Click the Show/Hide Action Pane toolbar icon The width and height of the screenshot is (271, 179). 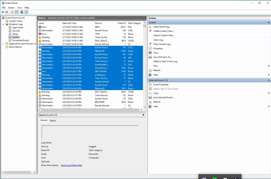[26, 12]
